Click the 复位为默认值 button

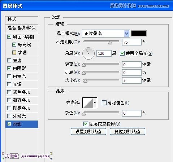(x=127, y=132)
